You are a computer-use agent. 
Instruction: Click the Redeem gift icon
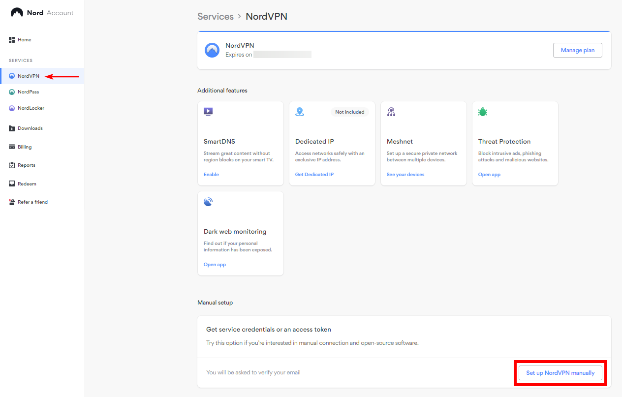coord(11,183)
